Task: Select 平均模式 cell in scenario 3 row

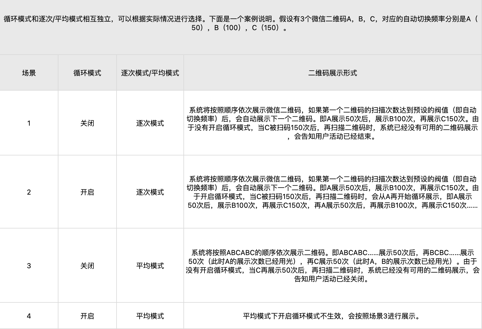Action: (150, 266)
